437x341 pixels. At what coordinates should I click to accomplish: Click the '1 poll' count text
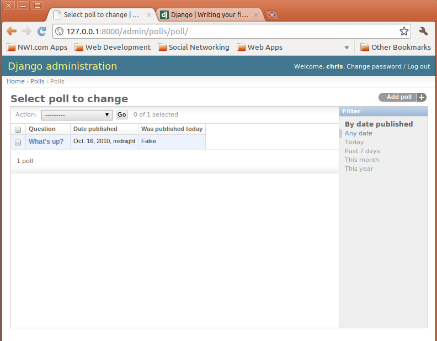click(25, 161)
